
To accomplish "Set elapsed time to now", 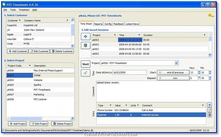I will click(x=173, y=78).
